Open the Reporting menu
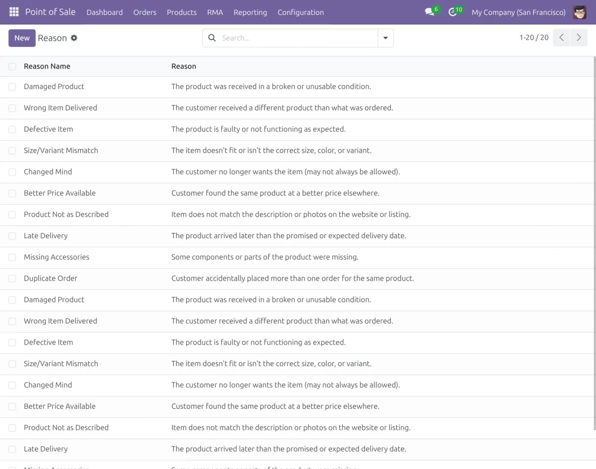The height and width of the screenshot is (469, 596). 250,12
